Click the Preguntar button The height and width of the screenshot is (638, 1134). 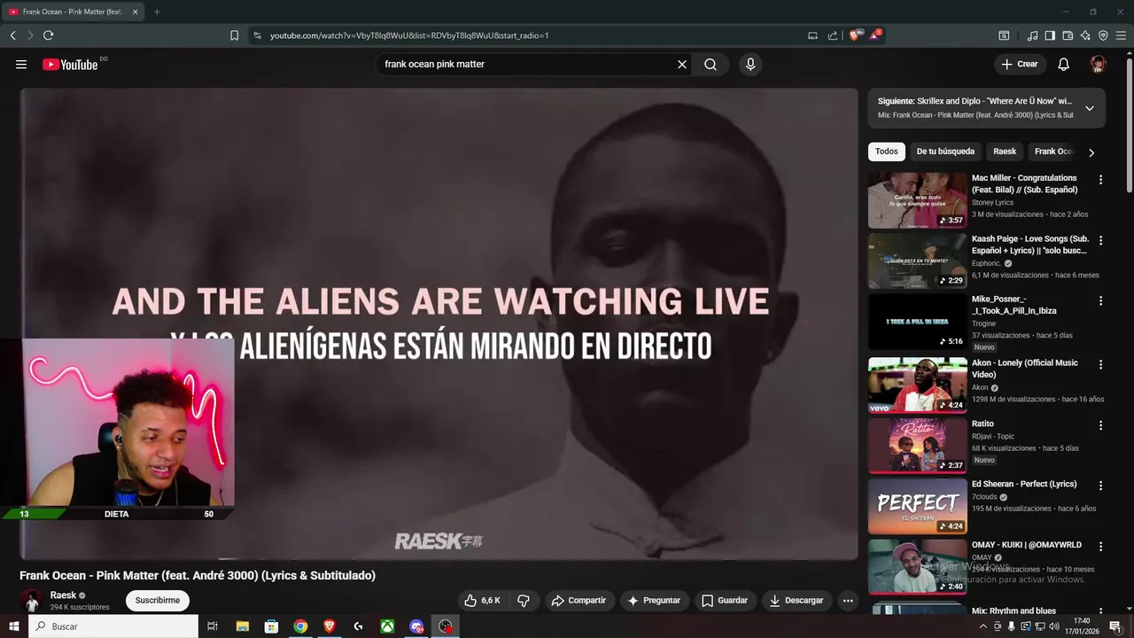point(654,600)
